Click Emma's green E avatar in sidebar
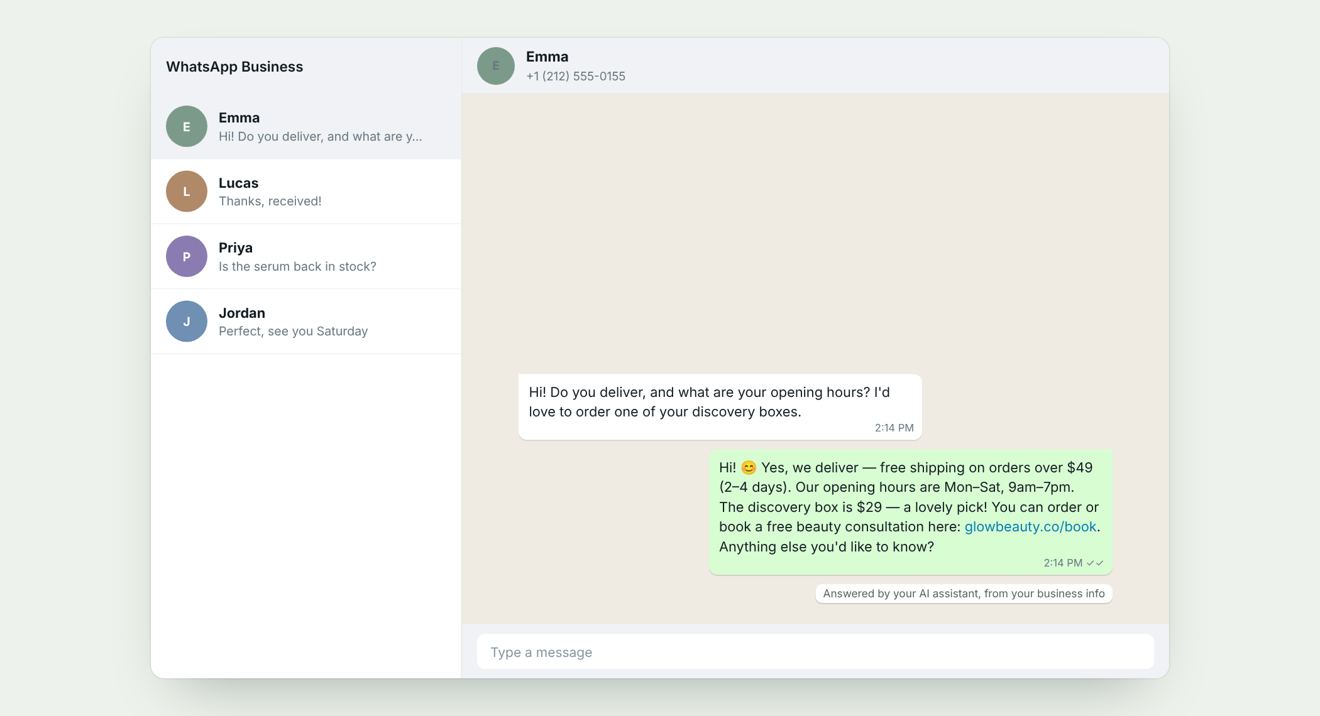 pos(187,126)
